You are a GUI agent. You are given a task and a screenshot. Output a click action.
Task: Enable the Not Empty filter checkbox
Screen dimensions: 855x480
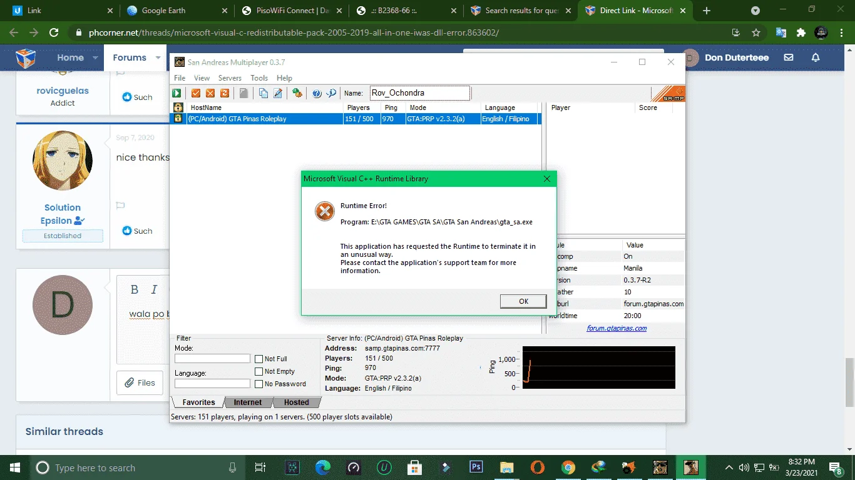[259, 371]
